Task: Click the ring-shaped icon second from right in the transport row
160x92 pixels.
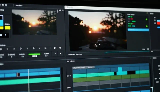Action: point(55,48)
